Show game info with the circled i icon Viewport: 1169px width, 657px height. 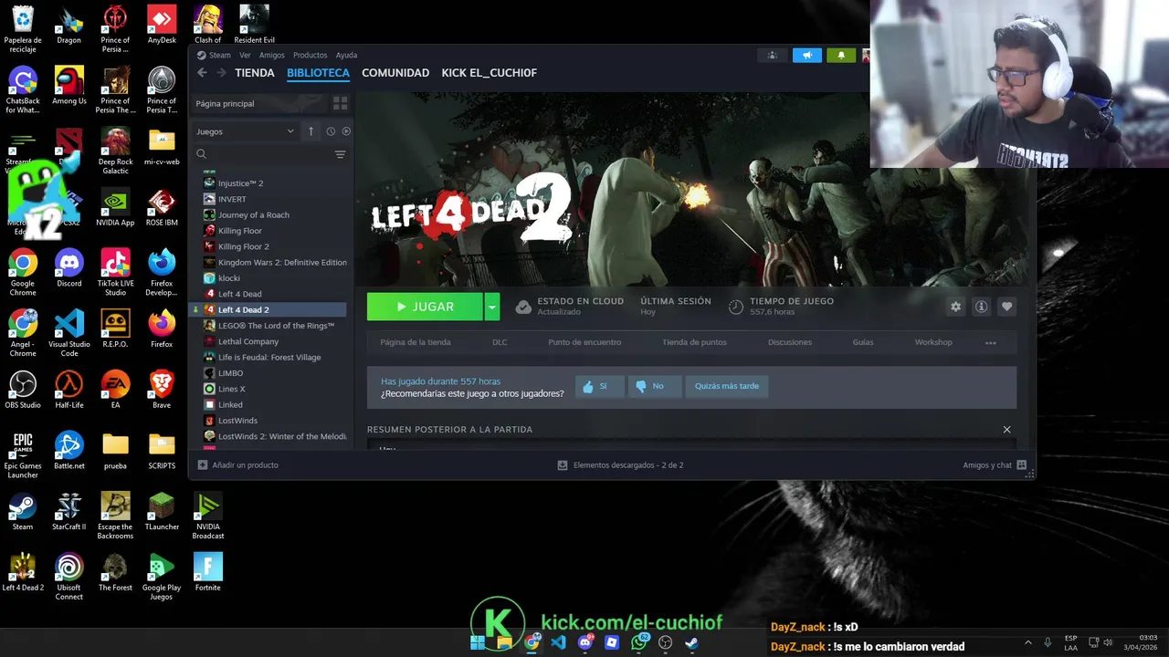981,307
